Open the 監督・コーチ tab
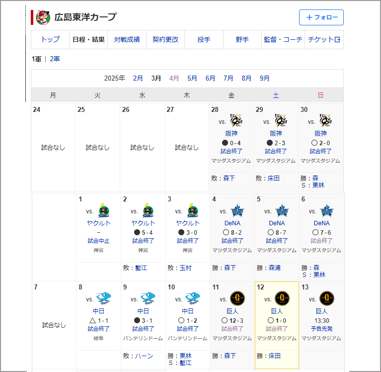 click(283, 39)
